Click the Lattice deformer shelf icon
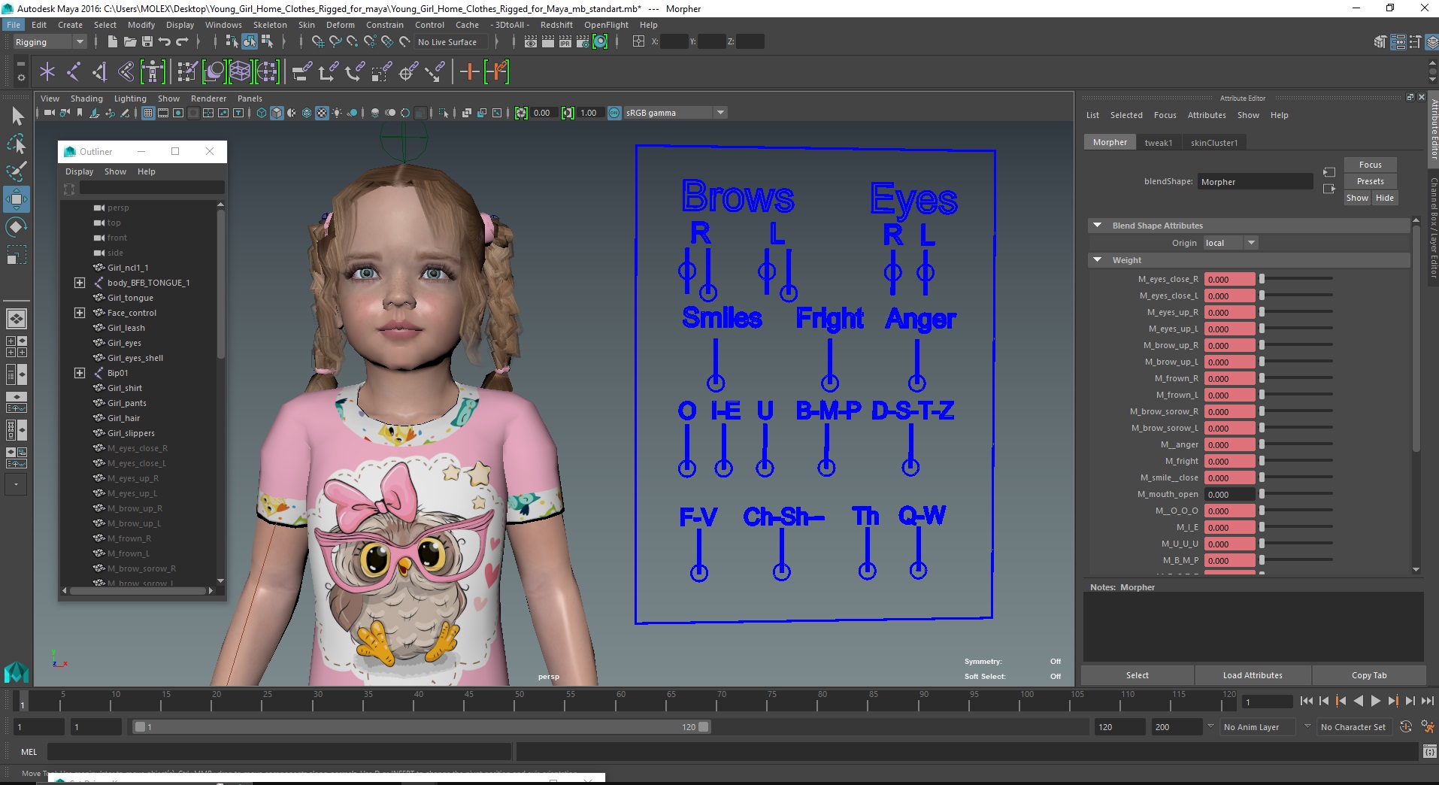The height and width of the screenshot is (785, 1439). [240, 72]
